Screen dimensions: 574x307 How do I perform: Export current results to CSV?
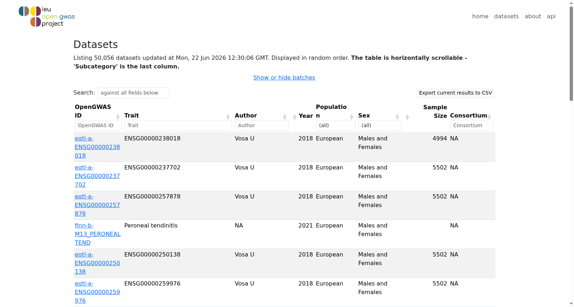[x=456, y=93]
